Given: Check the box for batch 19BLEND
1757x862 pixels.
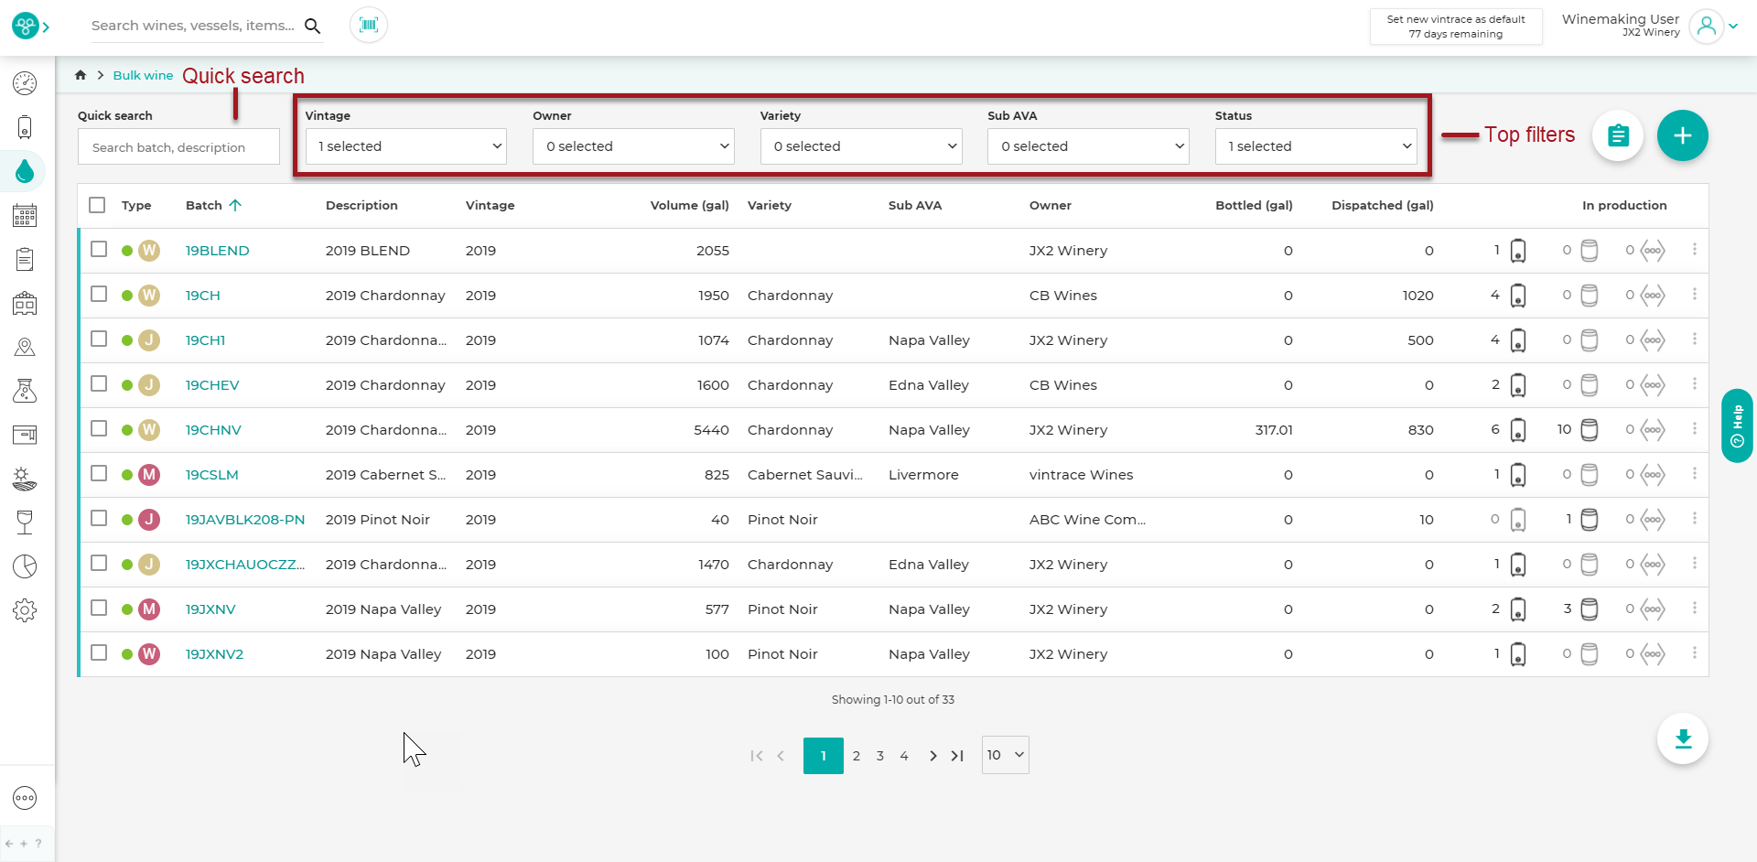Looking at the screenshot, I should point(99,249).
